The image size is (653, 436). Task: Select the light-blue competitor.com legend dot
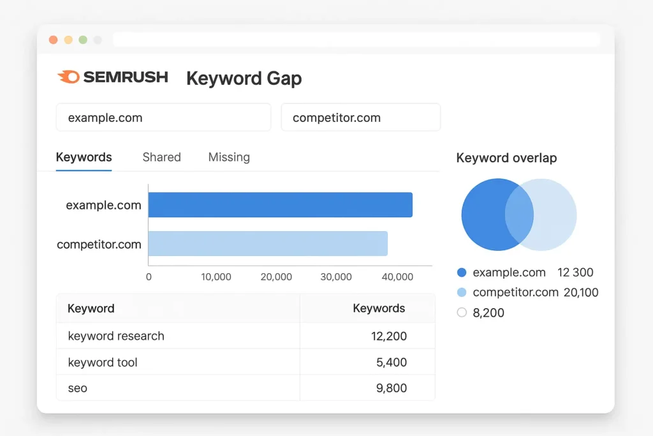click(461, 292)
